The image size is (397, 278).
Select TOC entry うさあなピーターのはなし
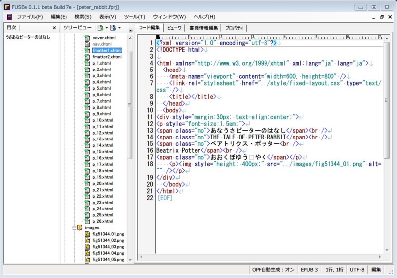pos(28,37)
